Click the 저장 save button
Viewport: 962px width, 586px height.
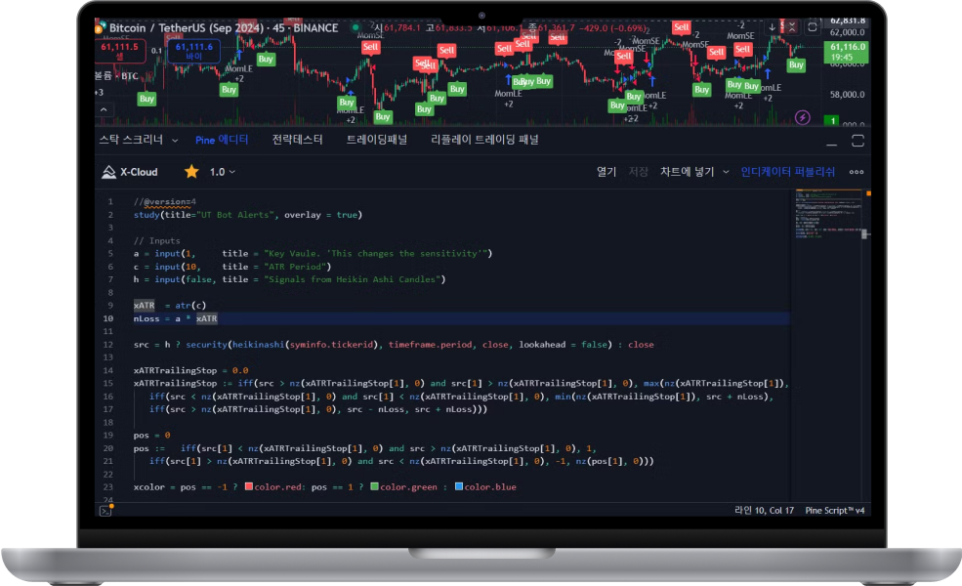(638, 172)
